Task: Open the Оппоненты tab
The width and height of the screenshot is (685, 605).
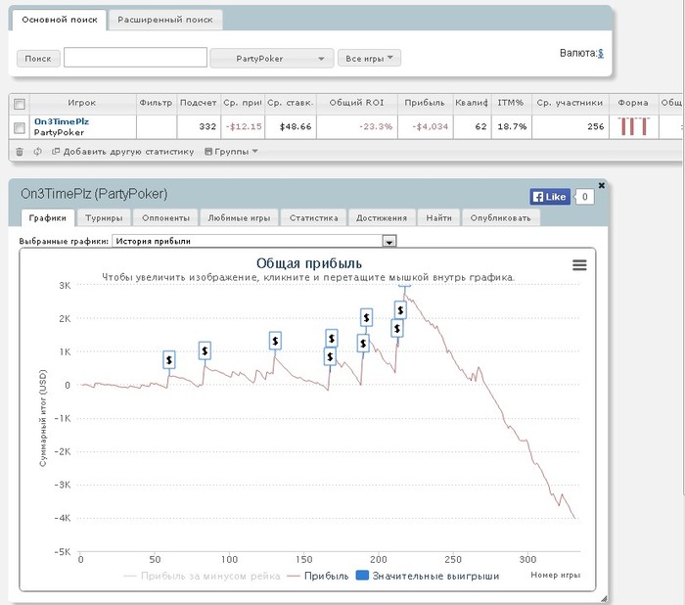Action: (x=165, y=217)
